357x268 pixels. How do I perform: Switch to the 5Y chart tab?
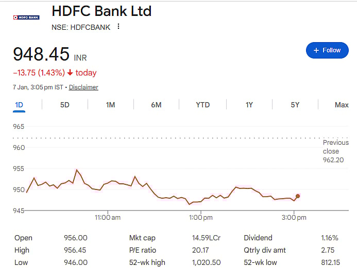(x=295, y=105)
